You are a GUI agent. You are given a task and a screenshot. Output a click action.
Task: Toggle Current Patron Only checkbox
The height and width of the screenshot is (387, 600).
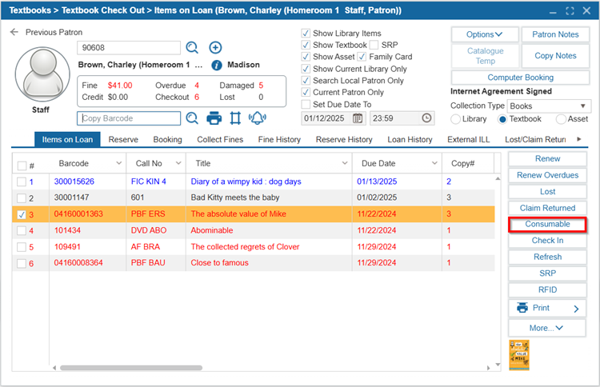click(306, 92)
